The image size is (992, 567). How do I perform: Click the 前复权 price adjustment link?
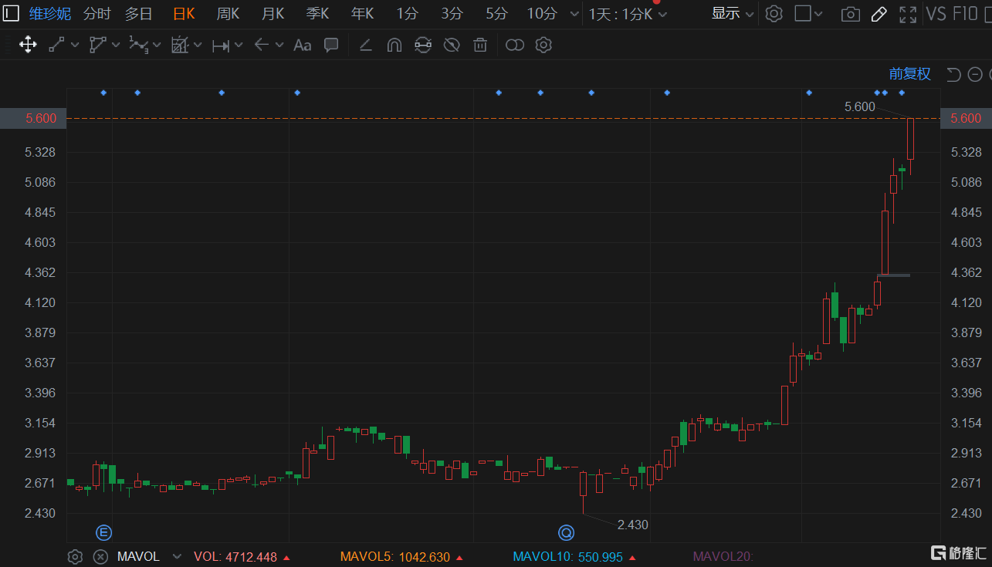coord(910,74)
